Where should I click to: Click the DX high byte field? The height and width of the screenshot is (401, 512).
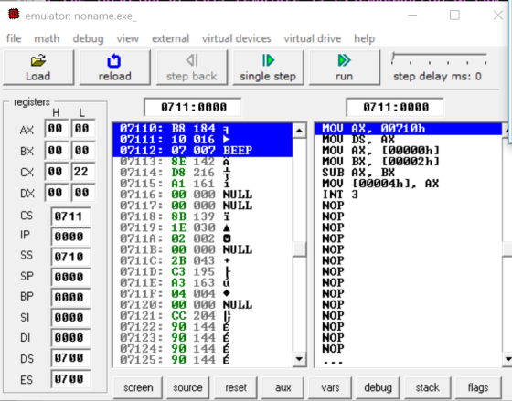[x=56, y=193]
